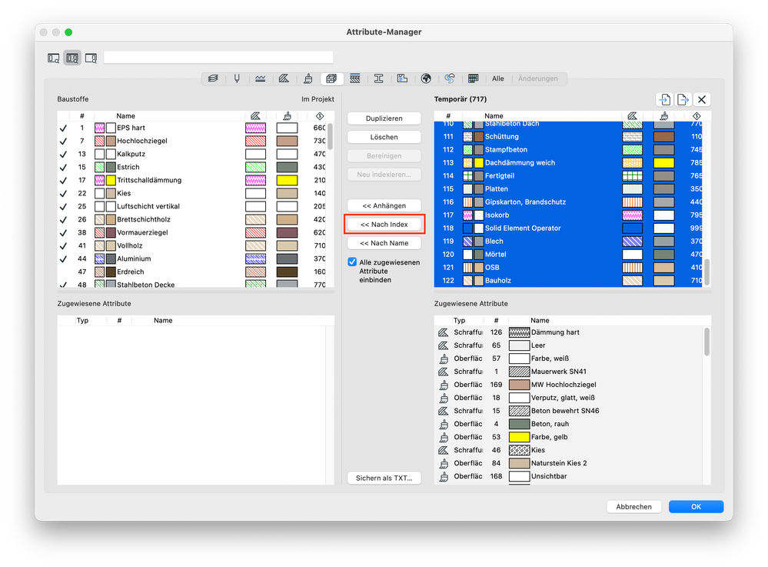Click the << Nach Index button
Image resolution: width=768 pixels, height=567 pixels.
[x=384, y=225]
